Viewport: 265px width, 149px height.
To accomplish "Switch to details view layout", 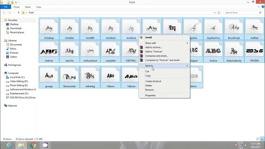I will tap(258, 139).
